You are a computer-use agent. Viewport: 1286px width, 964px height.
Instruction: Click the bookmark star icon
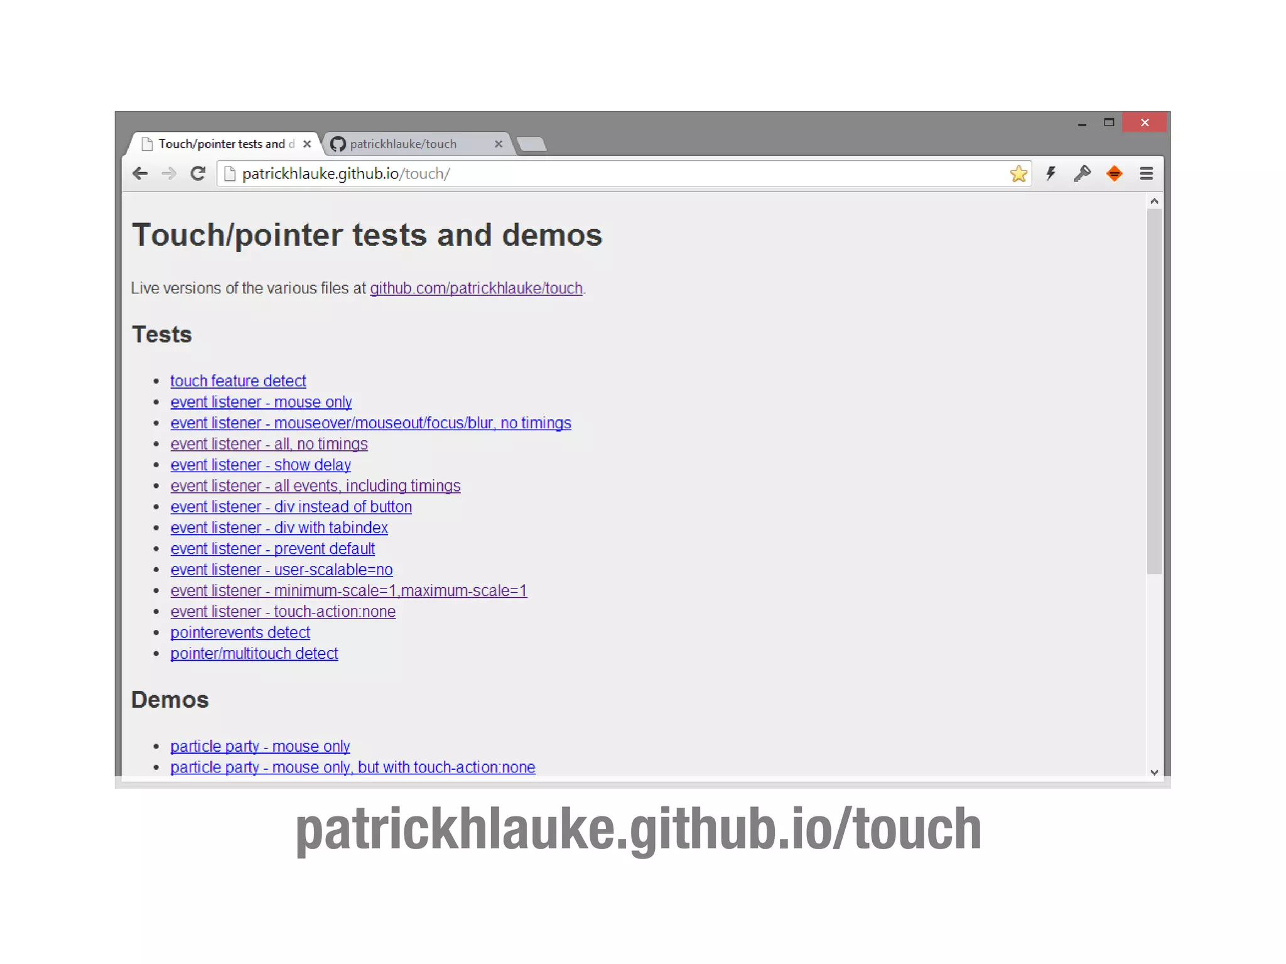pyautogui.click(x=1018, y=174)
